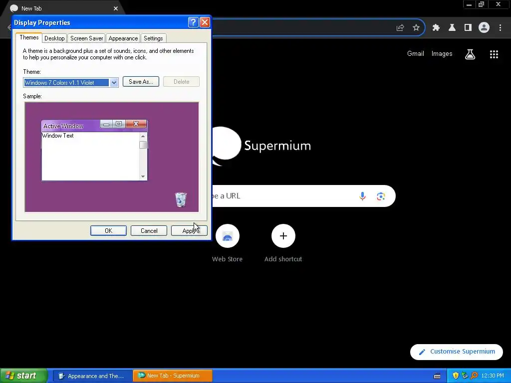The width and height of the screenshot is (511, 383).
Task: Open the Images link
Action: coord(442,54)
